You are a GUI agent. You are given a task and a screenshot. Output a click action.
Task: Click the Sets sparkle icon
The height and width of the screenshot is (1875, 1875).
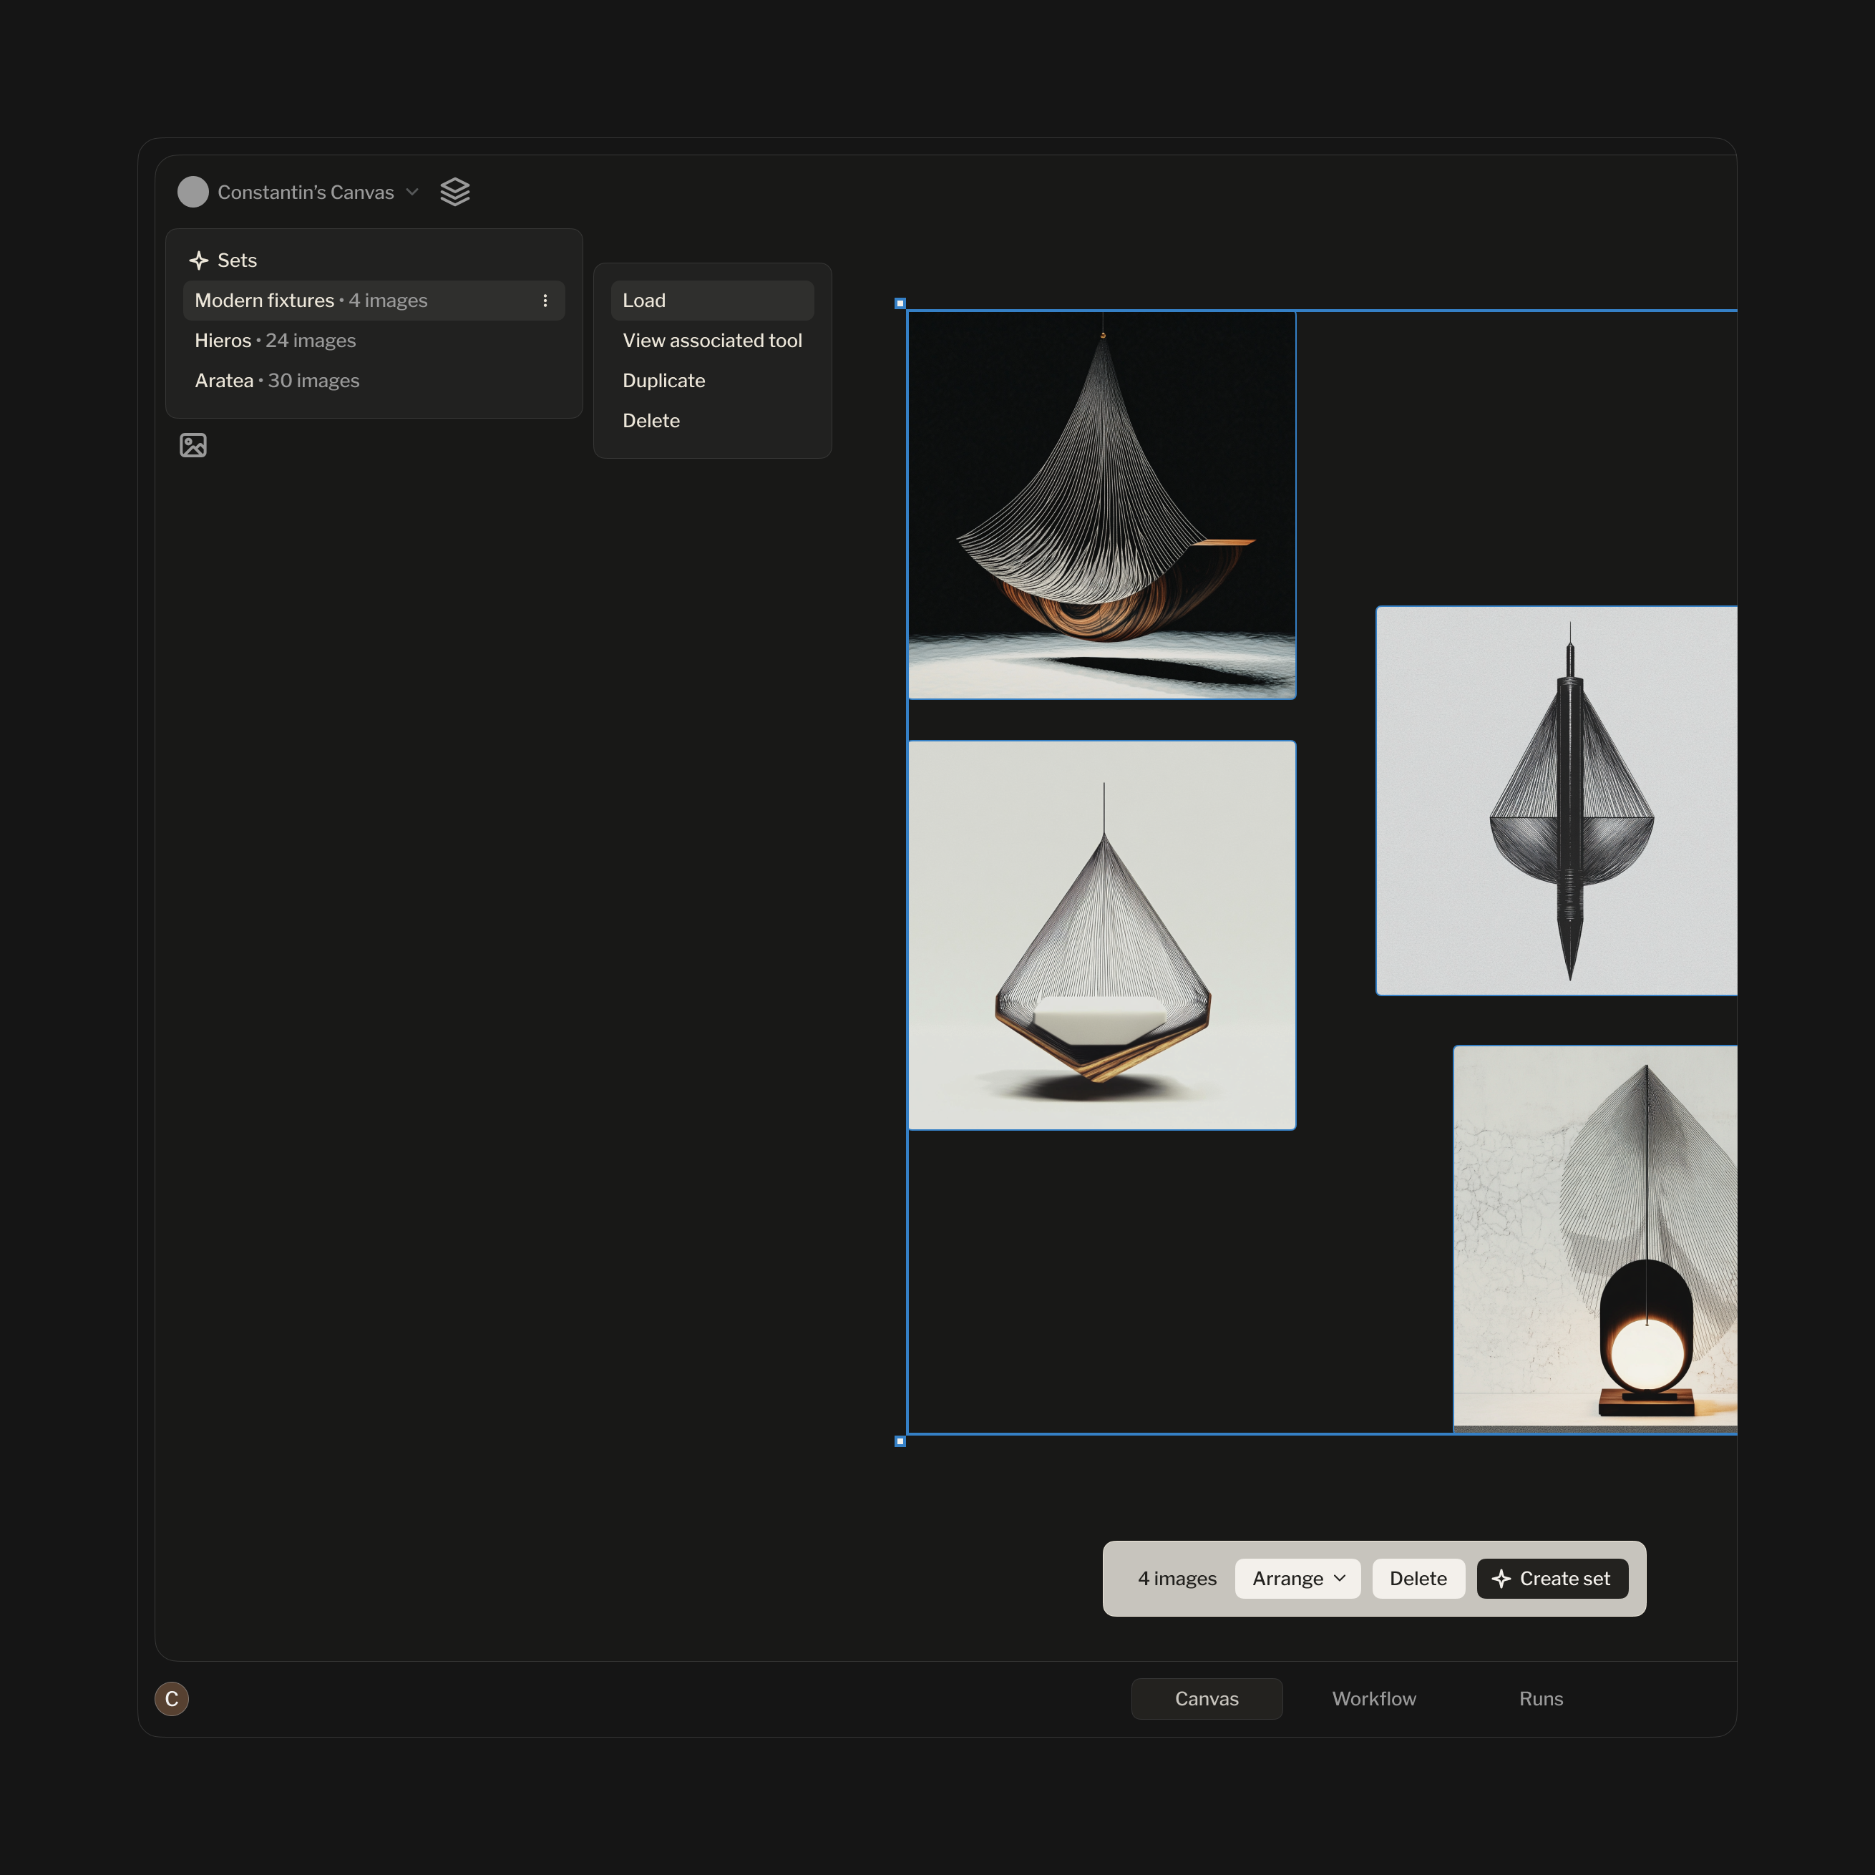click(199, 260)
